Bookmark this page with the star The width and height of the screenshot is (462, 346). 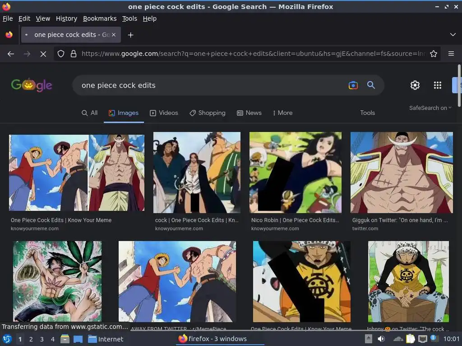click(x=434, y=54)
